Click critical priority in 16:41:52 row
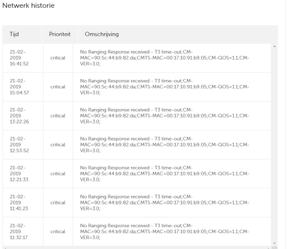This screenshot has height=249, width=288. 58,58
